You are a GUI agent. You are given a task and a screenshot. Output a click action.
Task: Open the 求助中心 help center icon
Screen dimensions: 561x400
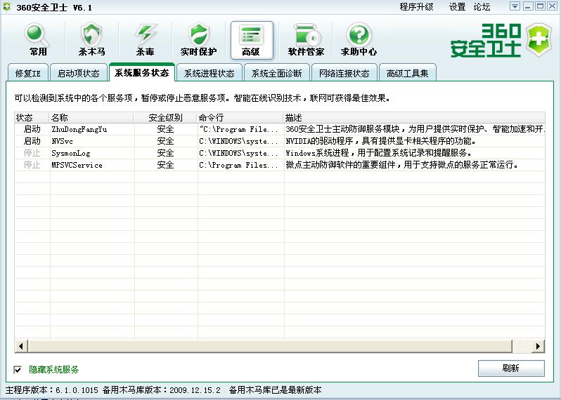359,39
